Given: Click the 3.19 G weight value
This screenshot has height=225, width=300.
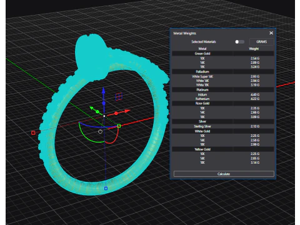Looking at the screenshot, I should coord(255,85).
